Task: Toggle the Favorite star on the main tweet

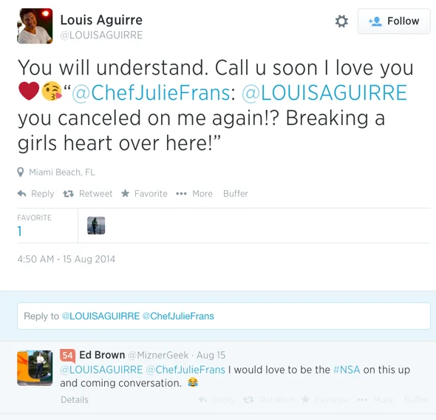Action: 126,193
